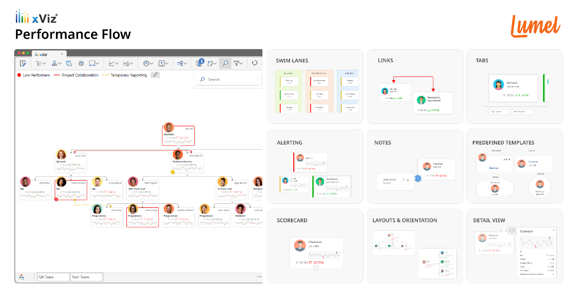Click red note badge on Arohi Gordon card
This screenshot has width=579, height=290.
coord(56,199)
